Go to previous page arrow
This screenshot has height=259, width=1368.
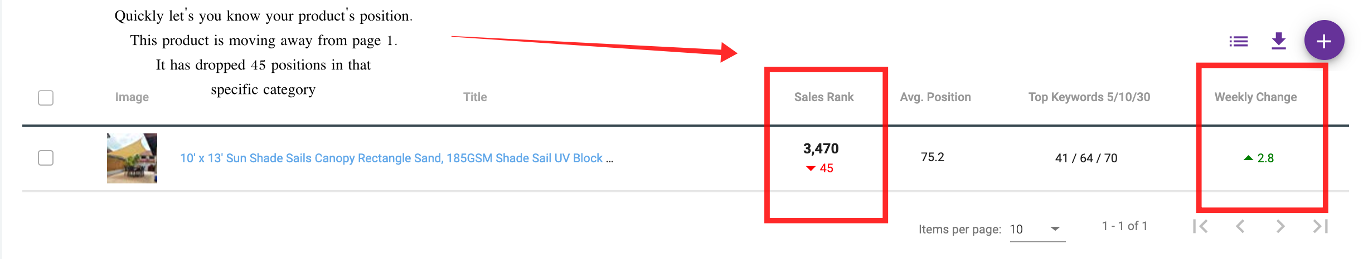(1240, 226)
